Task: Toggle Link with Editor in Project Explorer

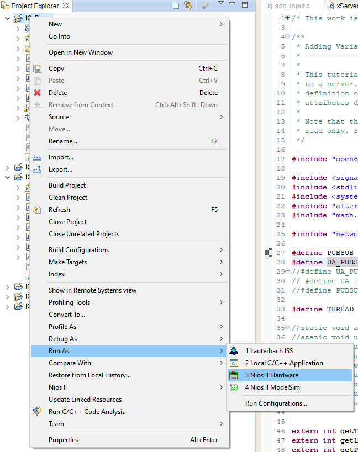Action: (188, 6)
